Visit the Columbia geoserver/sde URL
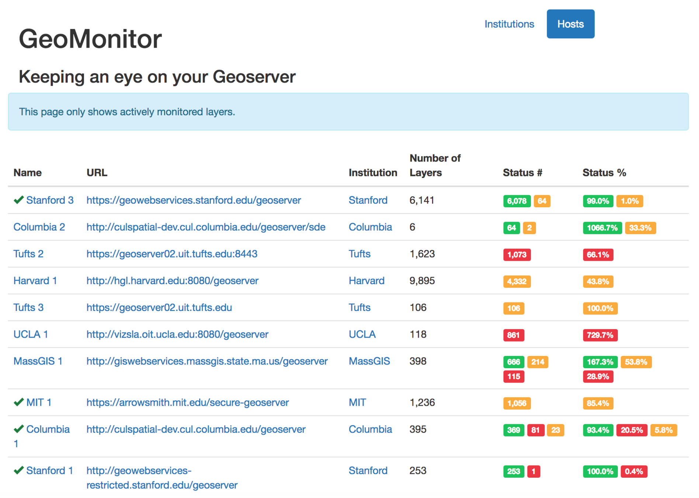 (x=206, y=227)
